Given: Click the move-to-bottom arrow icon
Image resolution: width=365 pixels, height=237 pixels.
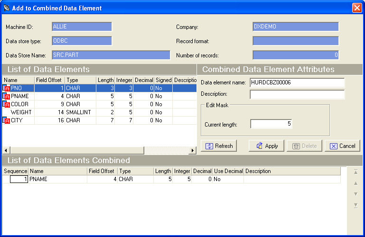Looking at the screenshot, I should tap(356, 205).
